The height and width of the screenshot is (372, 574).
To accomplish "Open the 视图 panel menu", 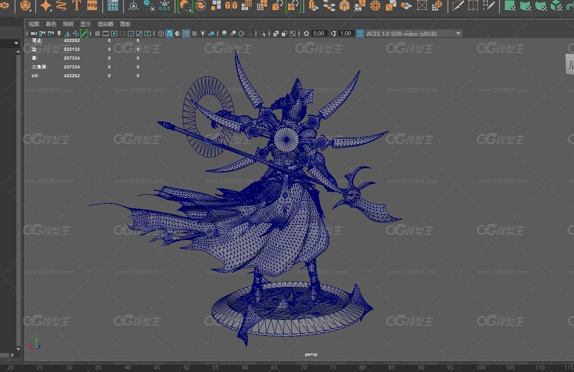I will tap(34, 24).
